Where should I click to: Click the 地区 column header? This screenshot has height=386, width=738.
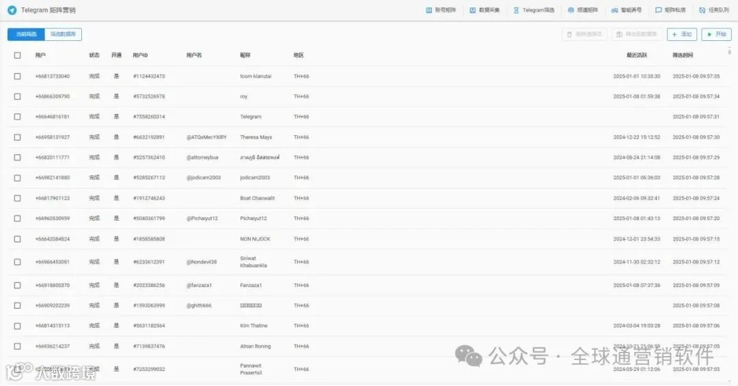pos(299,55)
